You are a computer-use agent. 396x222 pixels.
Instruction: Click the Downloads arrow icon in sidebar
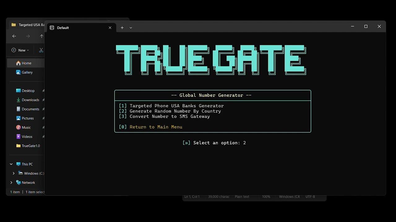point(18,100)
